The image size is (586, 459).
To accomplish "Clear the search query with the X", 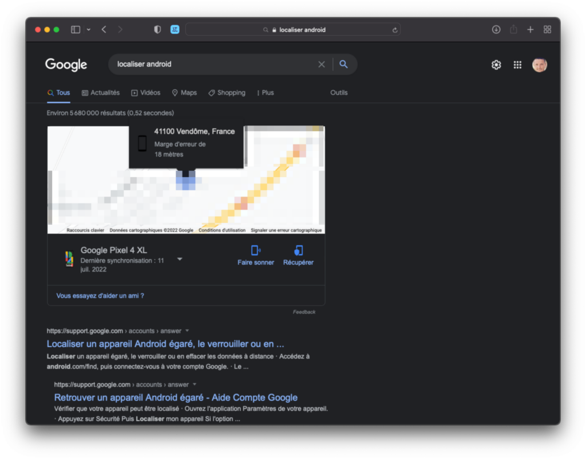I will [x=322, y=64].
